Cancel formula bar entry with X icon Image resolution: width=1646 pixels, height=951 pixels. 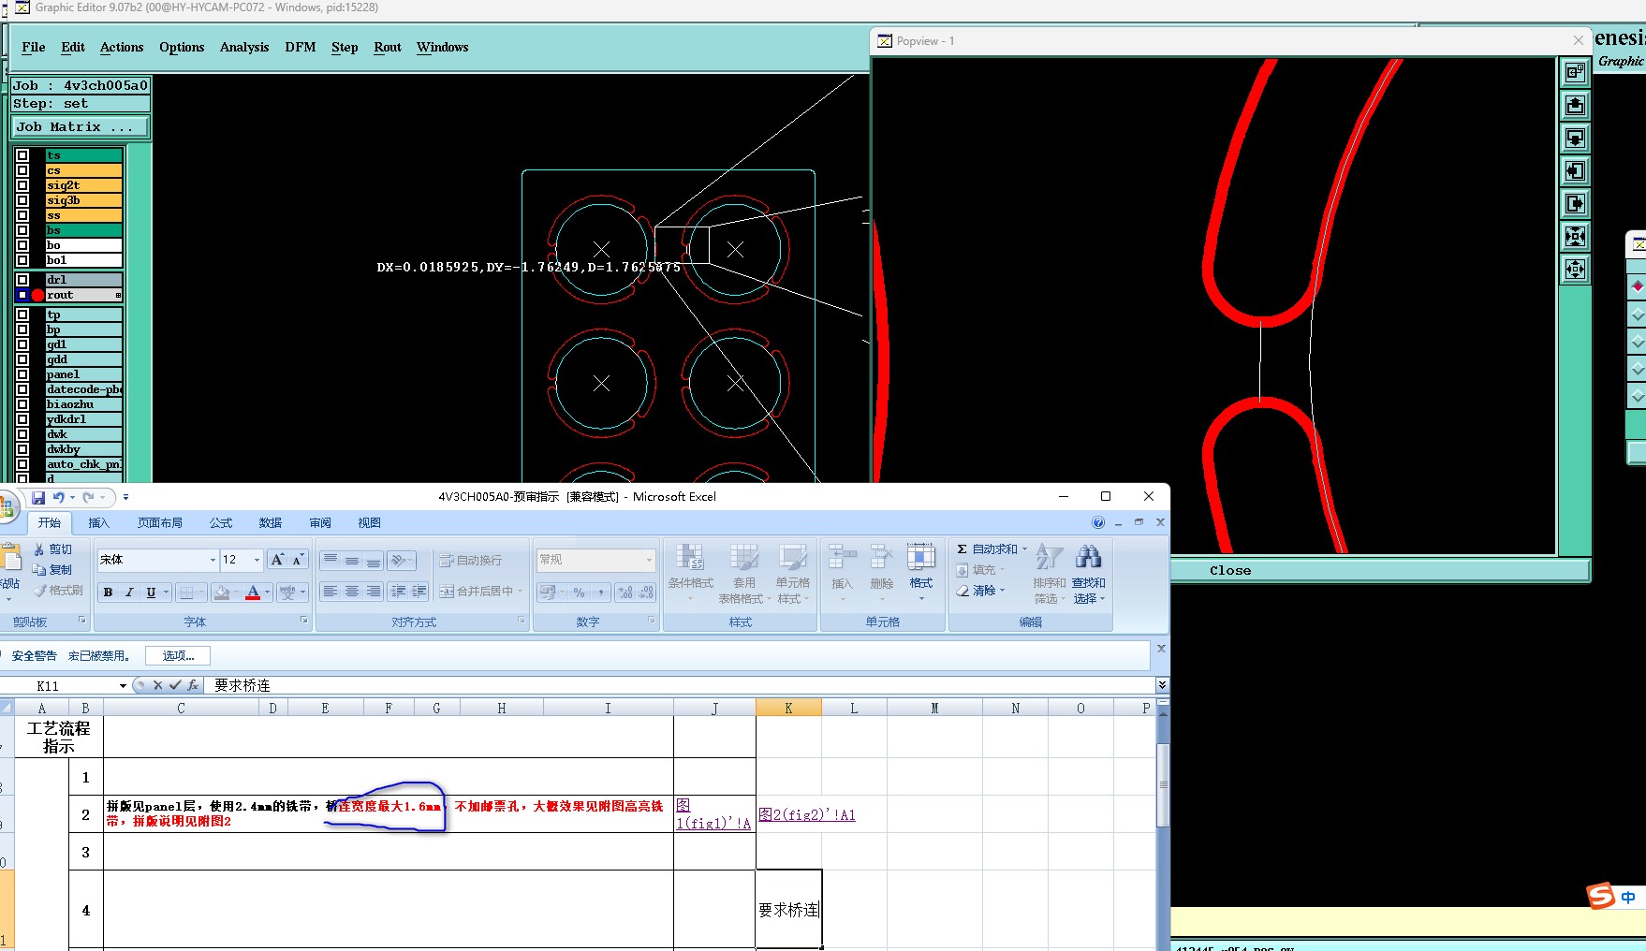[x=157, y=685]
